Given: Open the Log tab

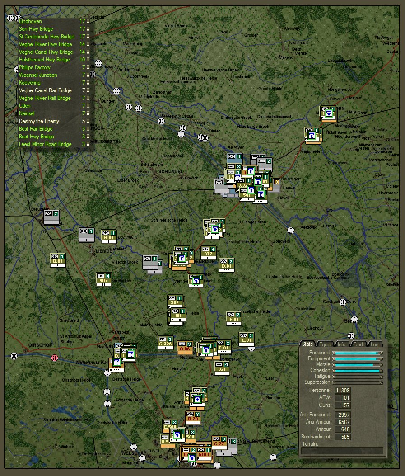Looking at the screenshot, I should click(x=375, y=344).
